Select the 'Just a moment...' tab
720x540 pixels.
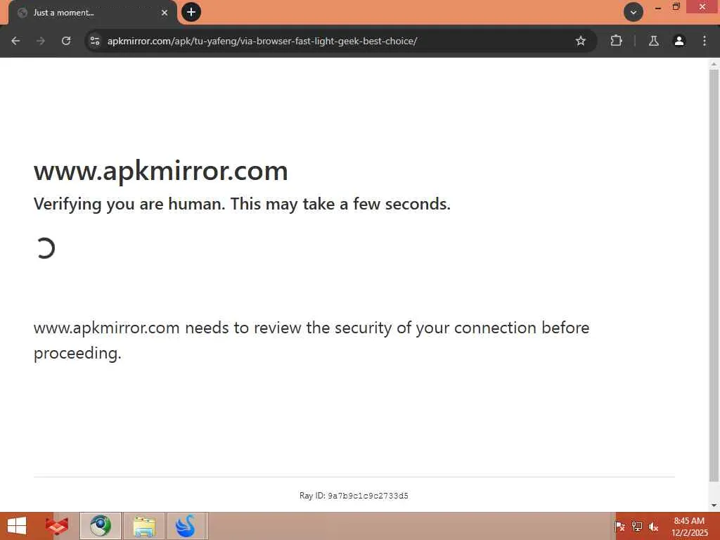click(92, 13)
